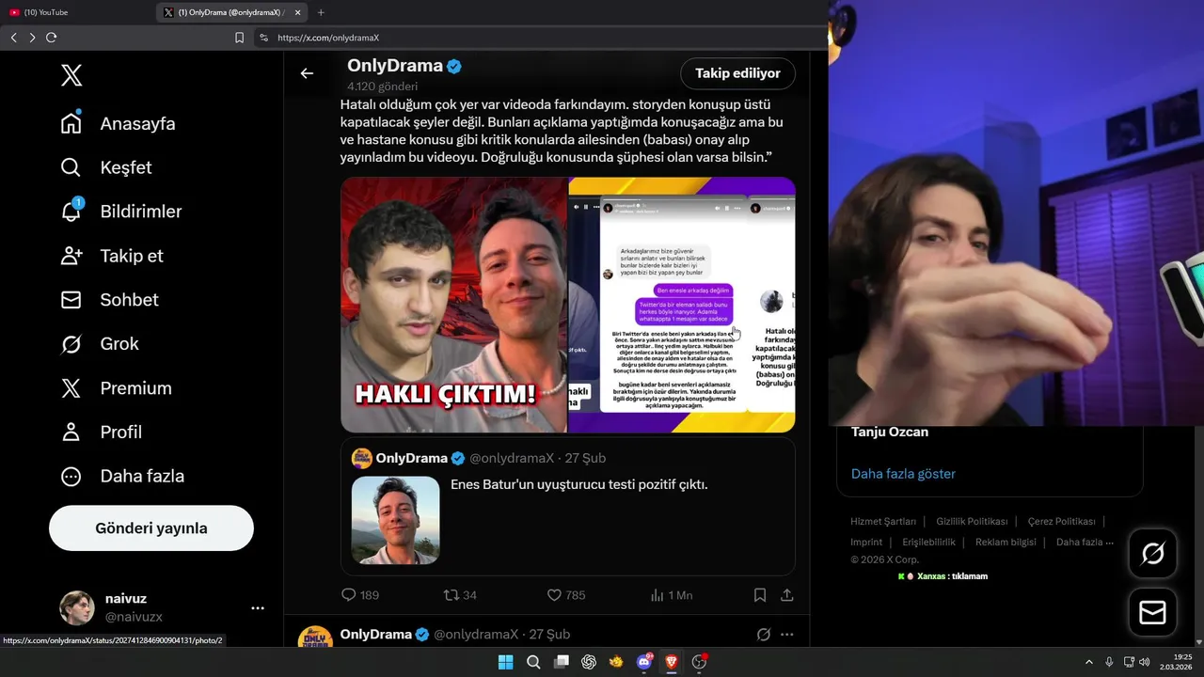Open Task View on the taskbar
Screen dimensions: 1204x677
point(562,662)
